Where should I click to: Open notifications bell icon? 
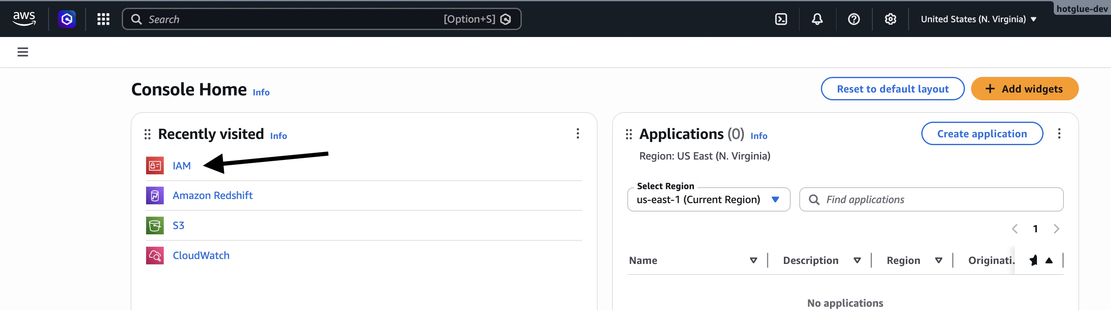click(817, 19)
